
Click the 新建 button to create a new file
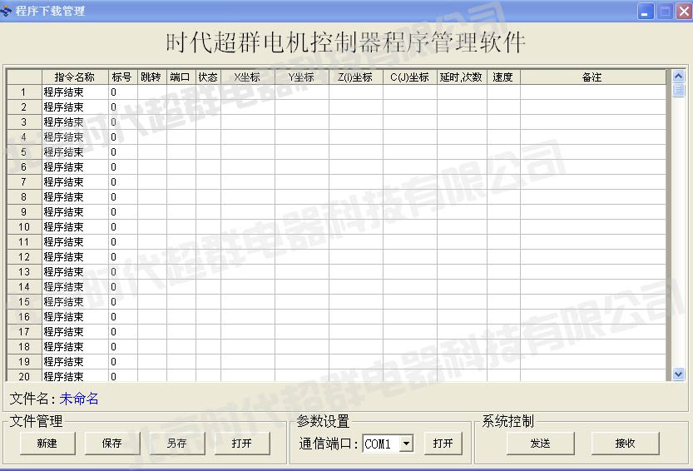tap(47, 444)
